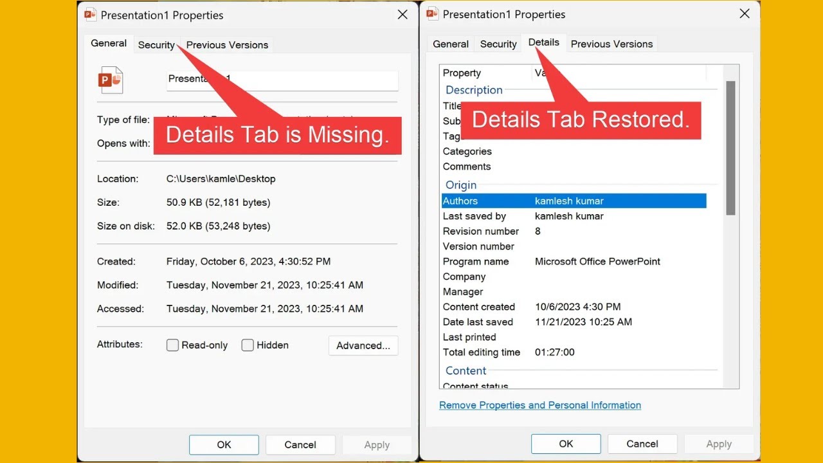Open Previous Versions tab in the right window
This screenshot has width=823, height=463.
coord(611,44)
